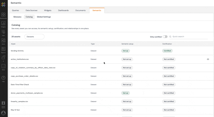Switch to the Documents tab
Screen dimensions: 214x117
pos(81,10)
